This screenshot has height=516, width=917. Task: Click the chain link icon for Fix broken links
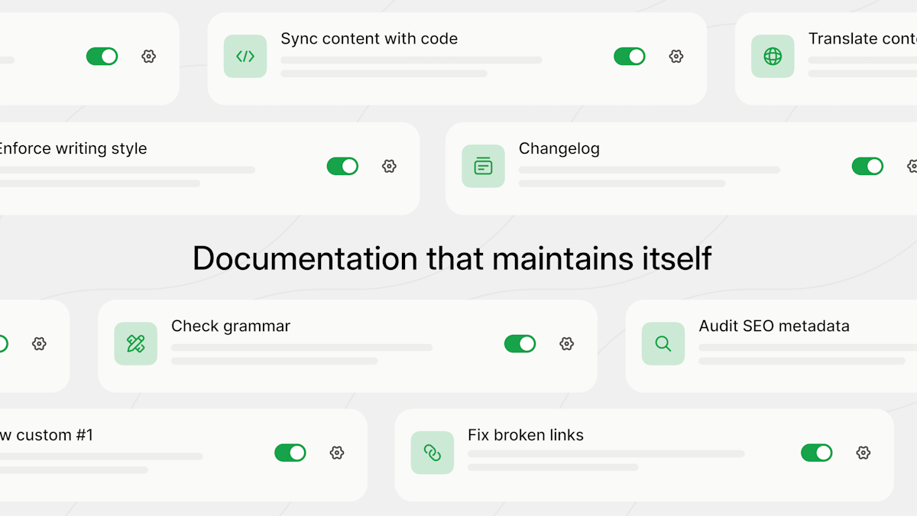click(x=433, y=453)
